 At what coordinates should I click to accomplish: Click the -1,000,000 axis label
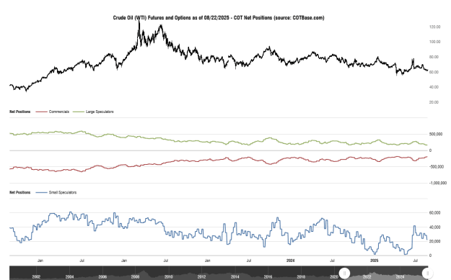pyautogui.click(x=438, y=183)
